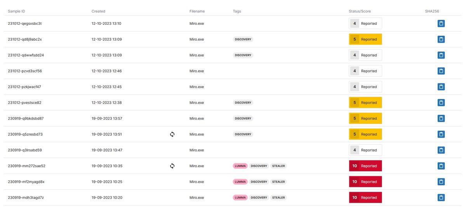Copy SHA256 for sample 230919-q5zresbd73
This screenshot has height=207, width=466.
[441, 134]
